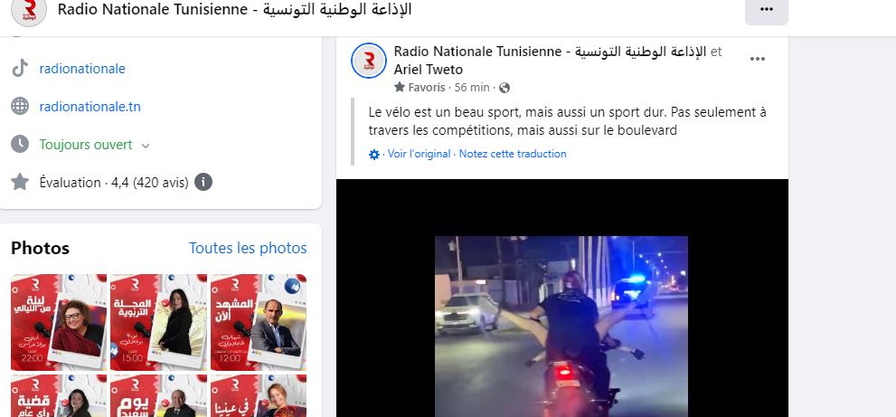Click the translation settings gear icon
The width and height of the screenshot is (896, 417).
point(374,155)
